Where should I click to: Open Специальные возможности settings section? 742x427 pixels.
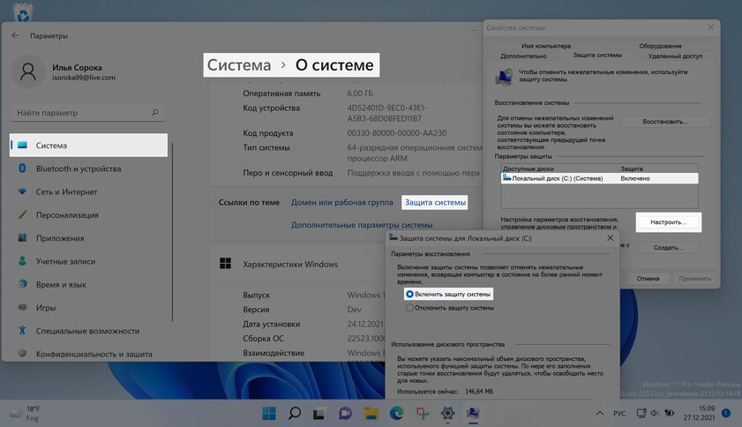pos(88,331)
